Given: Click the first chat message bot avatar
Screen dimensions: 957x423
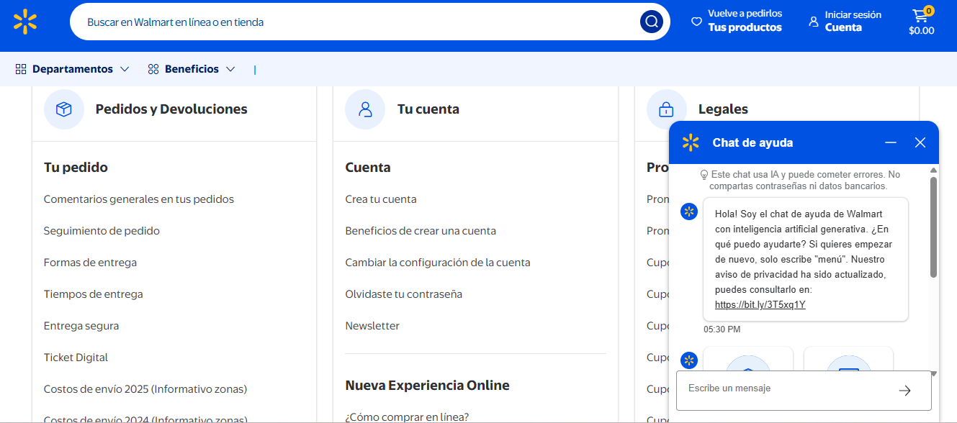Looking at the screenshot, I should point(689,211).
